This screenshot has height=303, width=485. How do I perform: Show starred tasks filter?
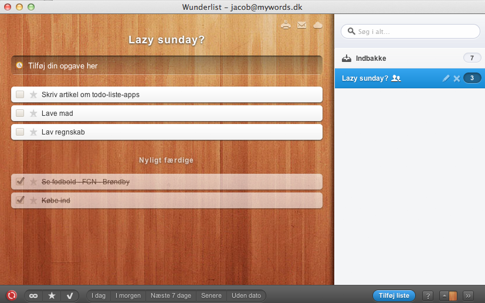52,295
